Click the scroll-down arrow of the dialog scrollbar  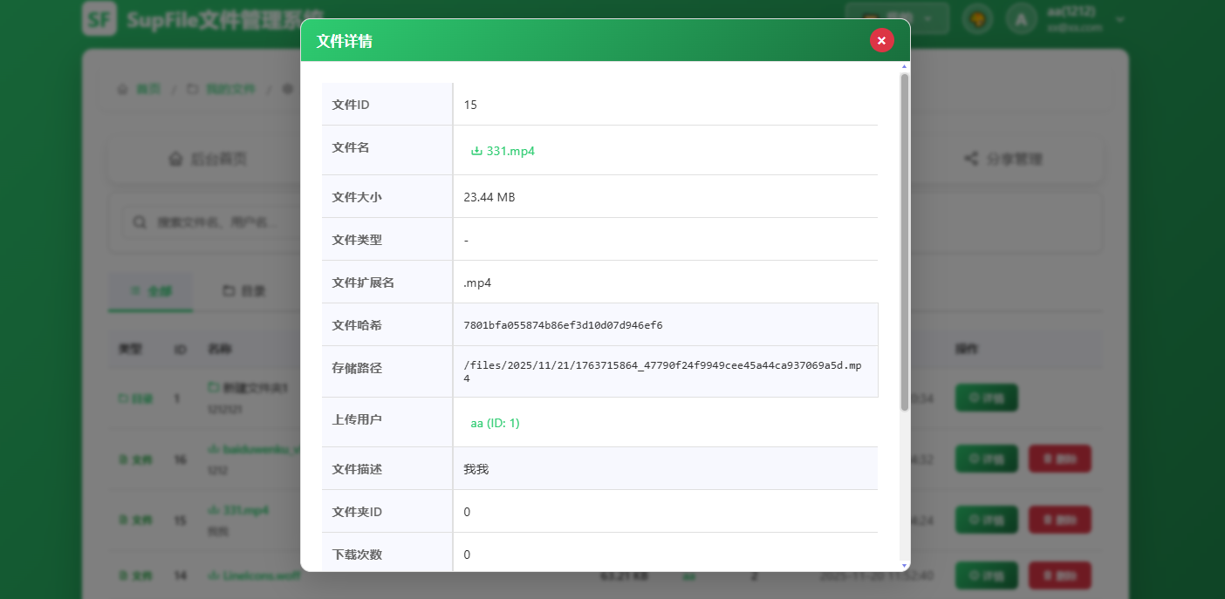[905, 566]
